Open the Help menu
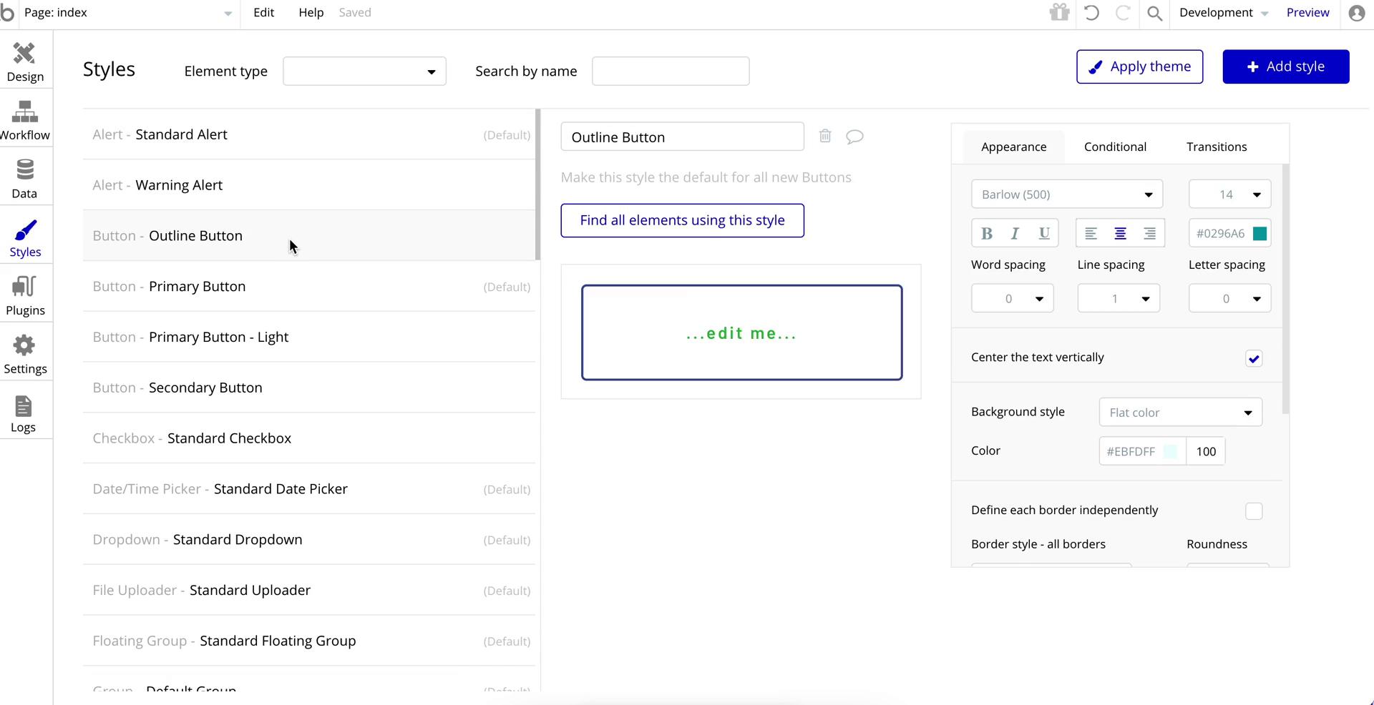The width and height of the screenshot is (1374, 705). pos(311,13)
